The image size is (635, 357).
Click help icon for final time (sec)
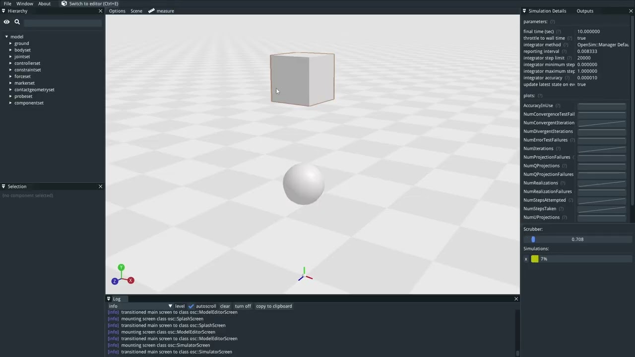click(559, 32)
